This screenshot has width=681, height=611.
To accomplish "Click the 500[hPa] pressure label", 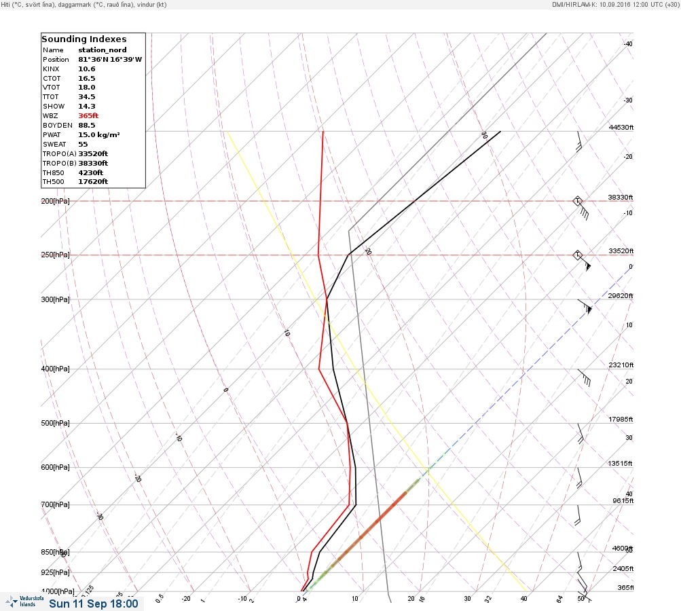I will pos(55,424).
